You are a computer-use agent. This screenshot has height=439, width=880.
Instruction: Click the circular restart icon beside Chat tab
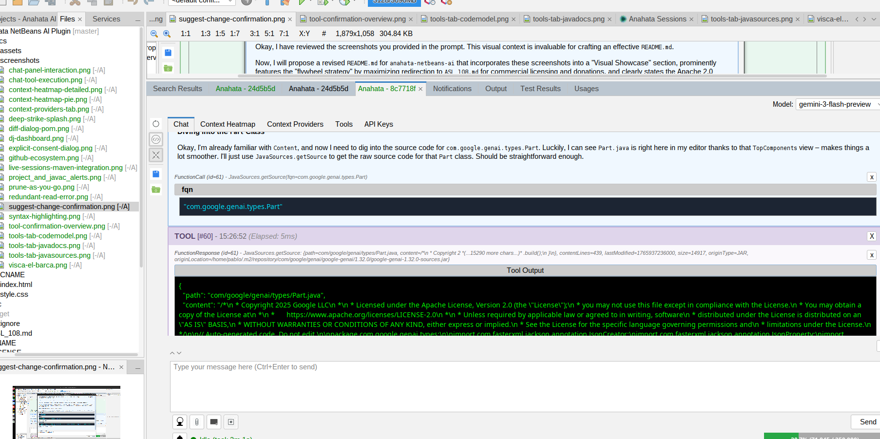point(156,124)
